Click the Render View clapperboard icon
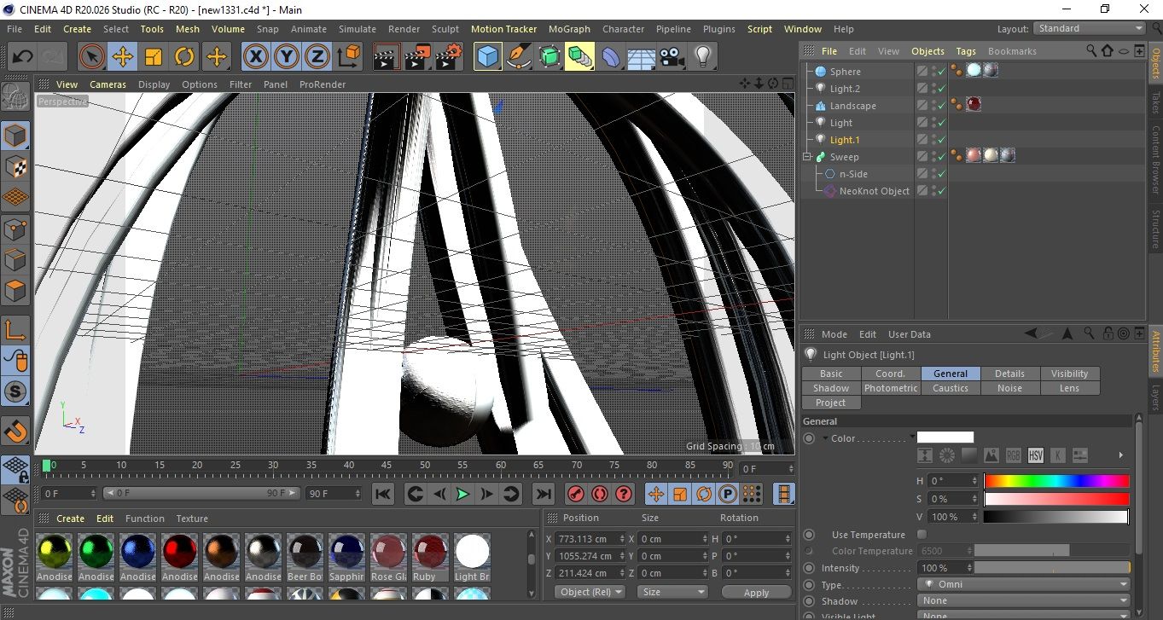 [x=387, y=57]
